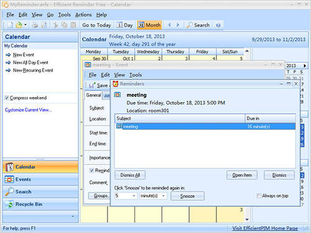Click New All Day Event
Viewport: 311px width, 233px height.
(x=30, y=63)
